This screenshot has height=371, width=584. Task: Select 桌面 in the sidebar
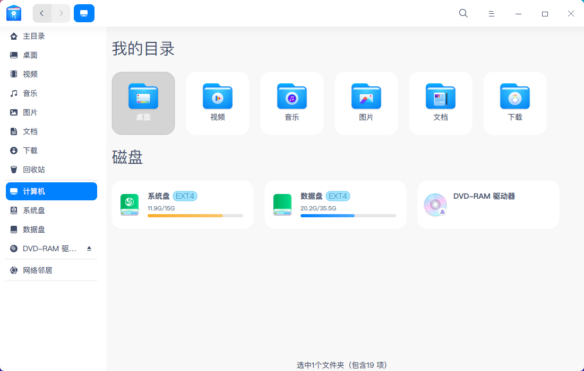pyautogui.click(x=51, y=55)
